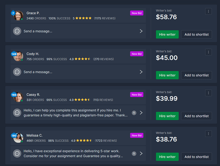Click the New Bid badge on Cassy R.
220x166 pixels.
click(137, 95)
